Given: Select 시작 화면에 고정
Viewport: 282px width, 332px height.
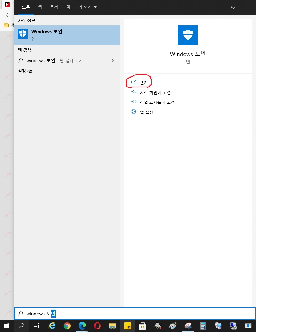Looking at the screenshot, I should coord(155,92).
